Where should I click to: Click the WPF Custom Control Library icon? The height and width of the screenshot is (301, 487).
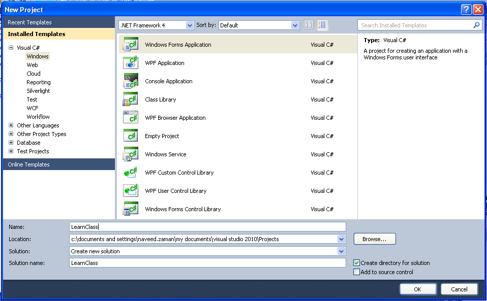pyautogui.click(x=131, y=173)
